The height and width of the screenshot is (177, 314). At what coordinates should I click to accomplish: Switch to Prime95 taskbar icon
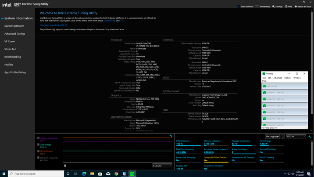click(x=132, y=173)
